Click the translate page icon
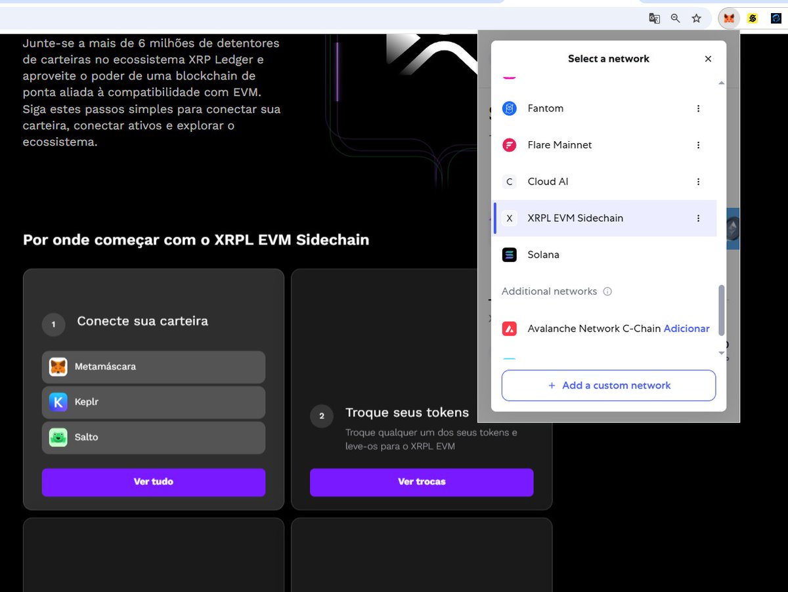788x592 pixels. pyautogui.click(x=654, y=18)
